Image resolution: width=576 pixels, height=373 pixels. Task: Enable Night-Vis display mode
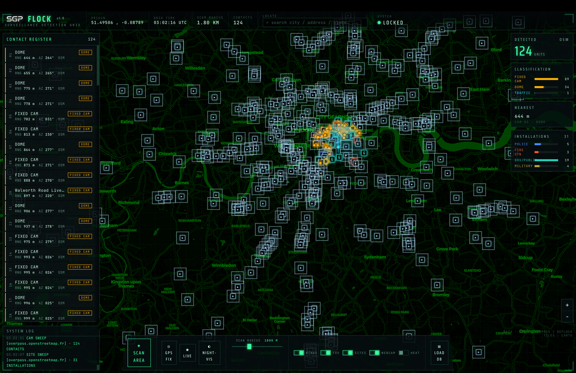point(209,353)
